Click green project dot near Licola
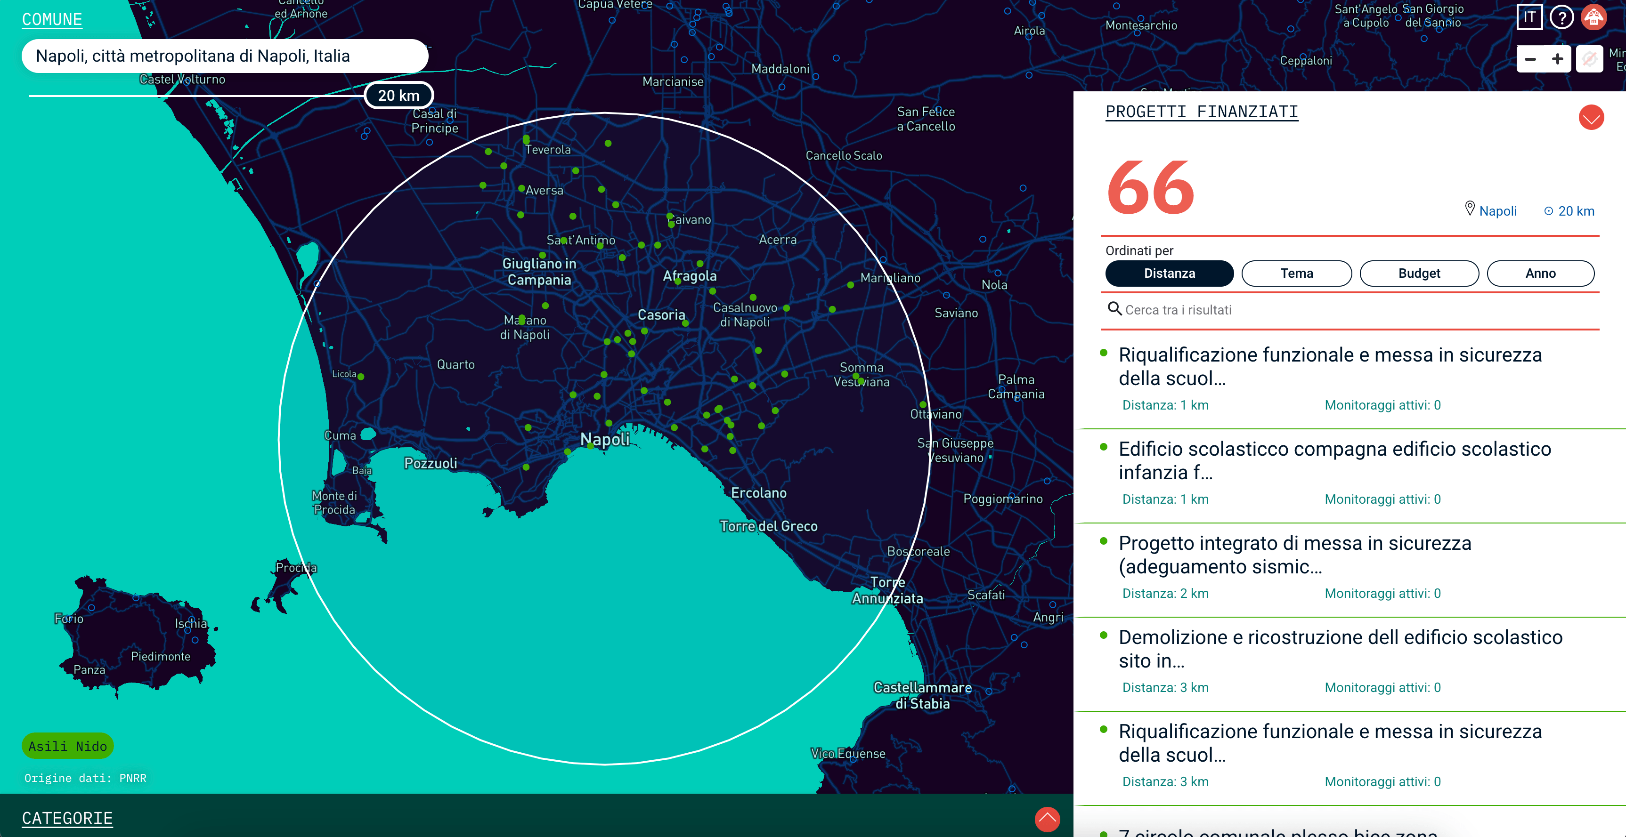 [x=360, y=377]
